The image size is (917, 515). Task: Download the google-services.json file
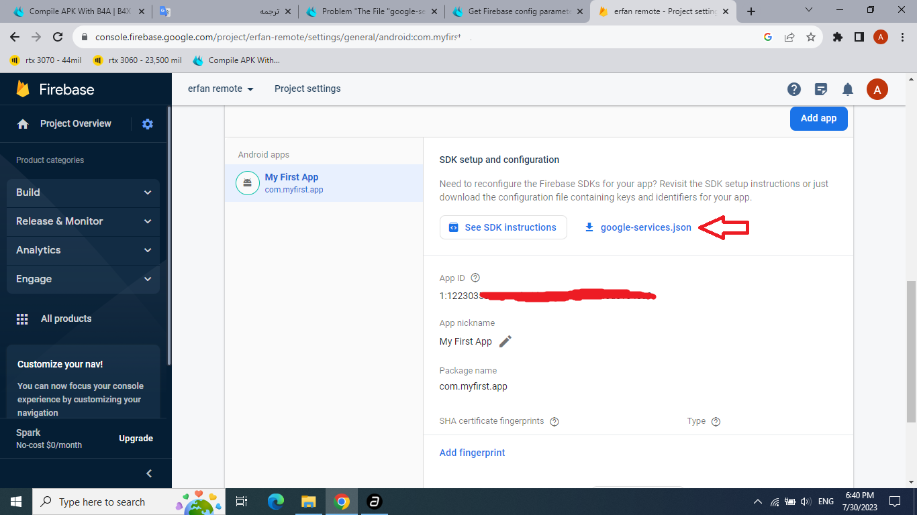[638, 227]
